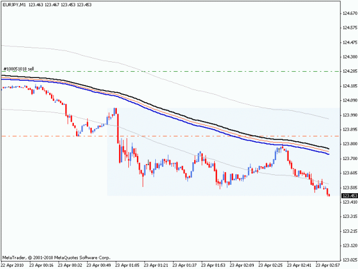Click the 124.090 price axis label

(x=350, y=100)
